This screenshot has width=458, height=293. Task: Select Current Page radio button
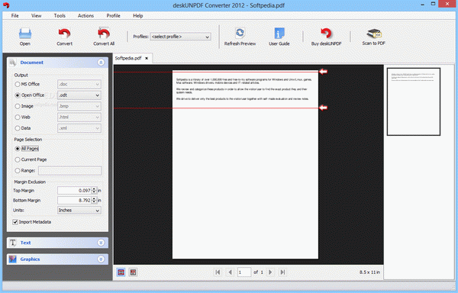(x=18, y=159)
